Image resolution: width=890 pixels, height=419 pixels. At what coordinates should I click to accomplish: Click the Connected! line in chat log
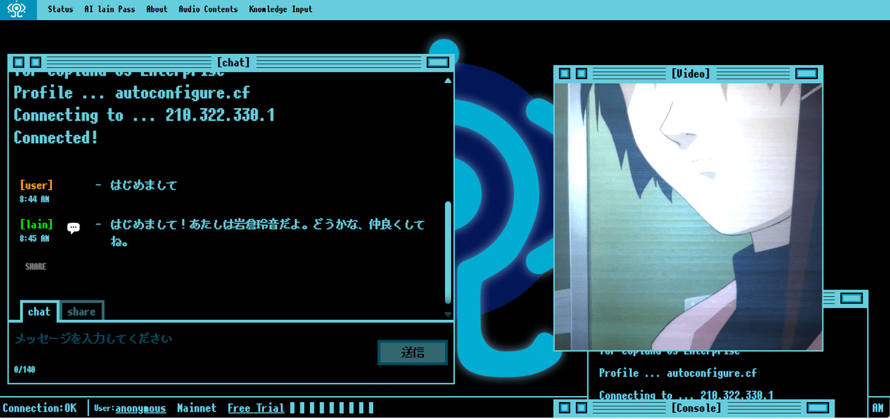coord(56,138)
